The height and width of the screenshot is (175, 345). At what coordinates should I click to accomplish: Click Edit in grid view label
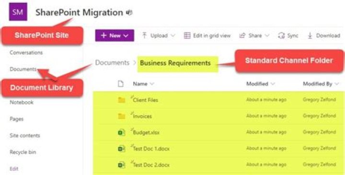pos(212,35)
